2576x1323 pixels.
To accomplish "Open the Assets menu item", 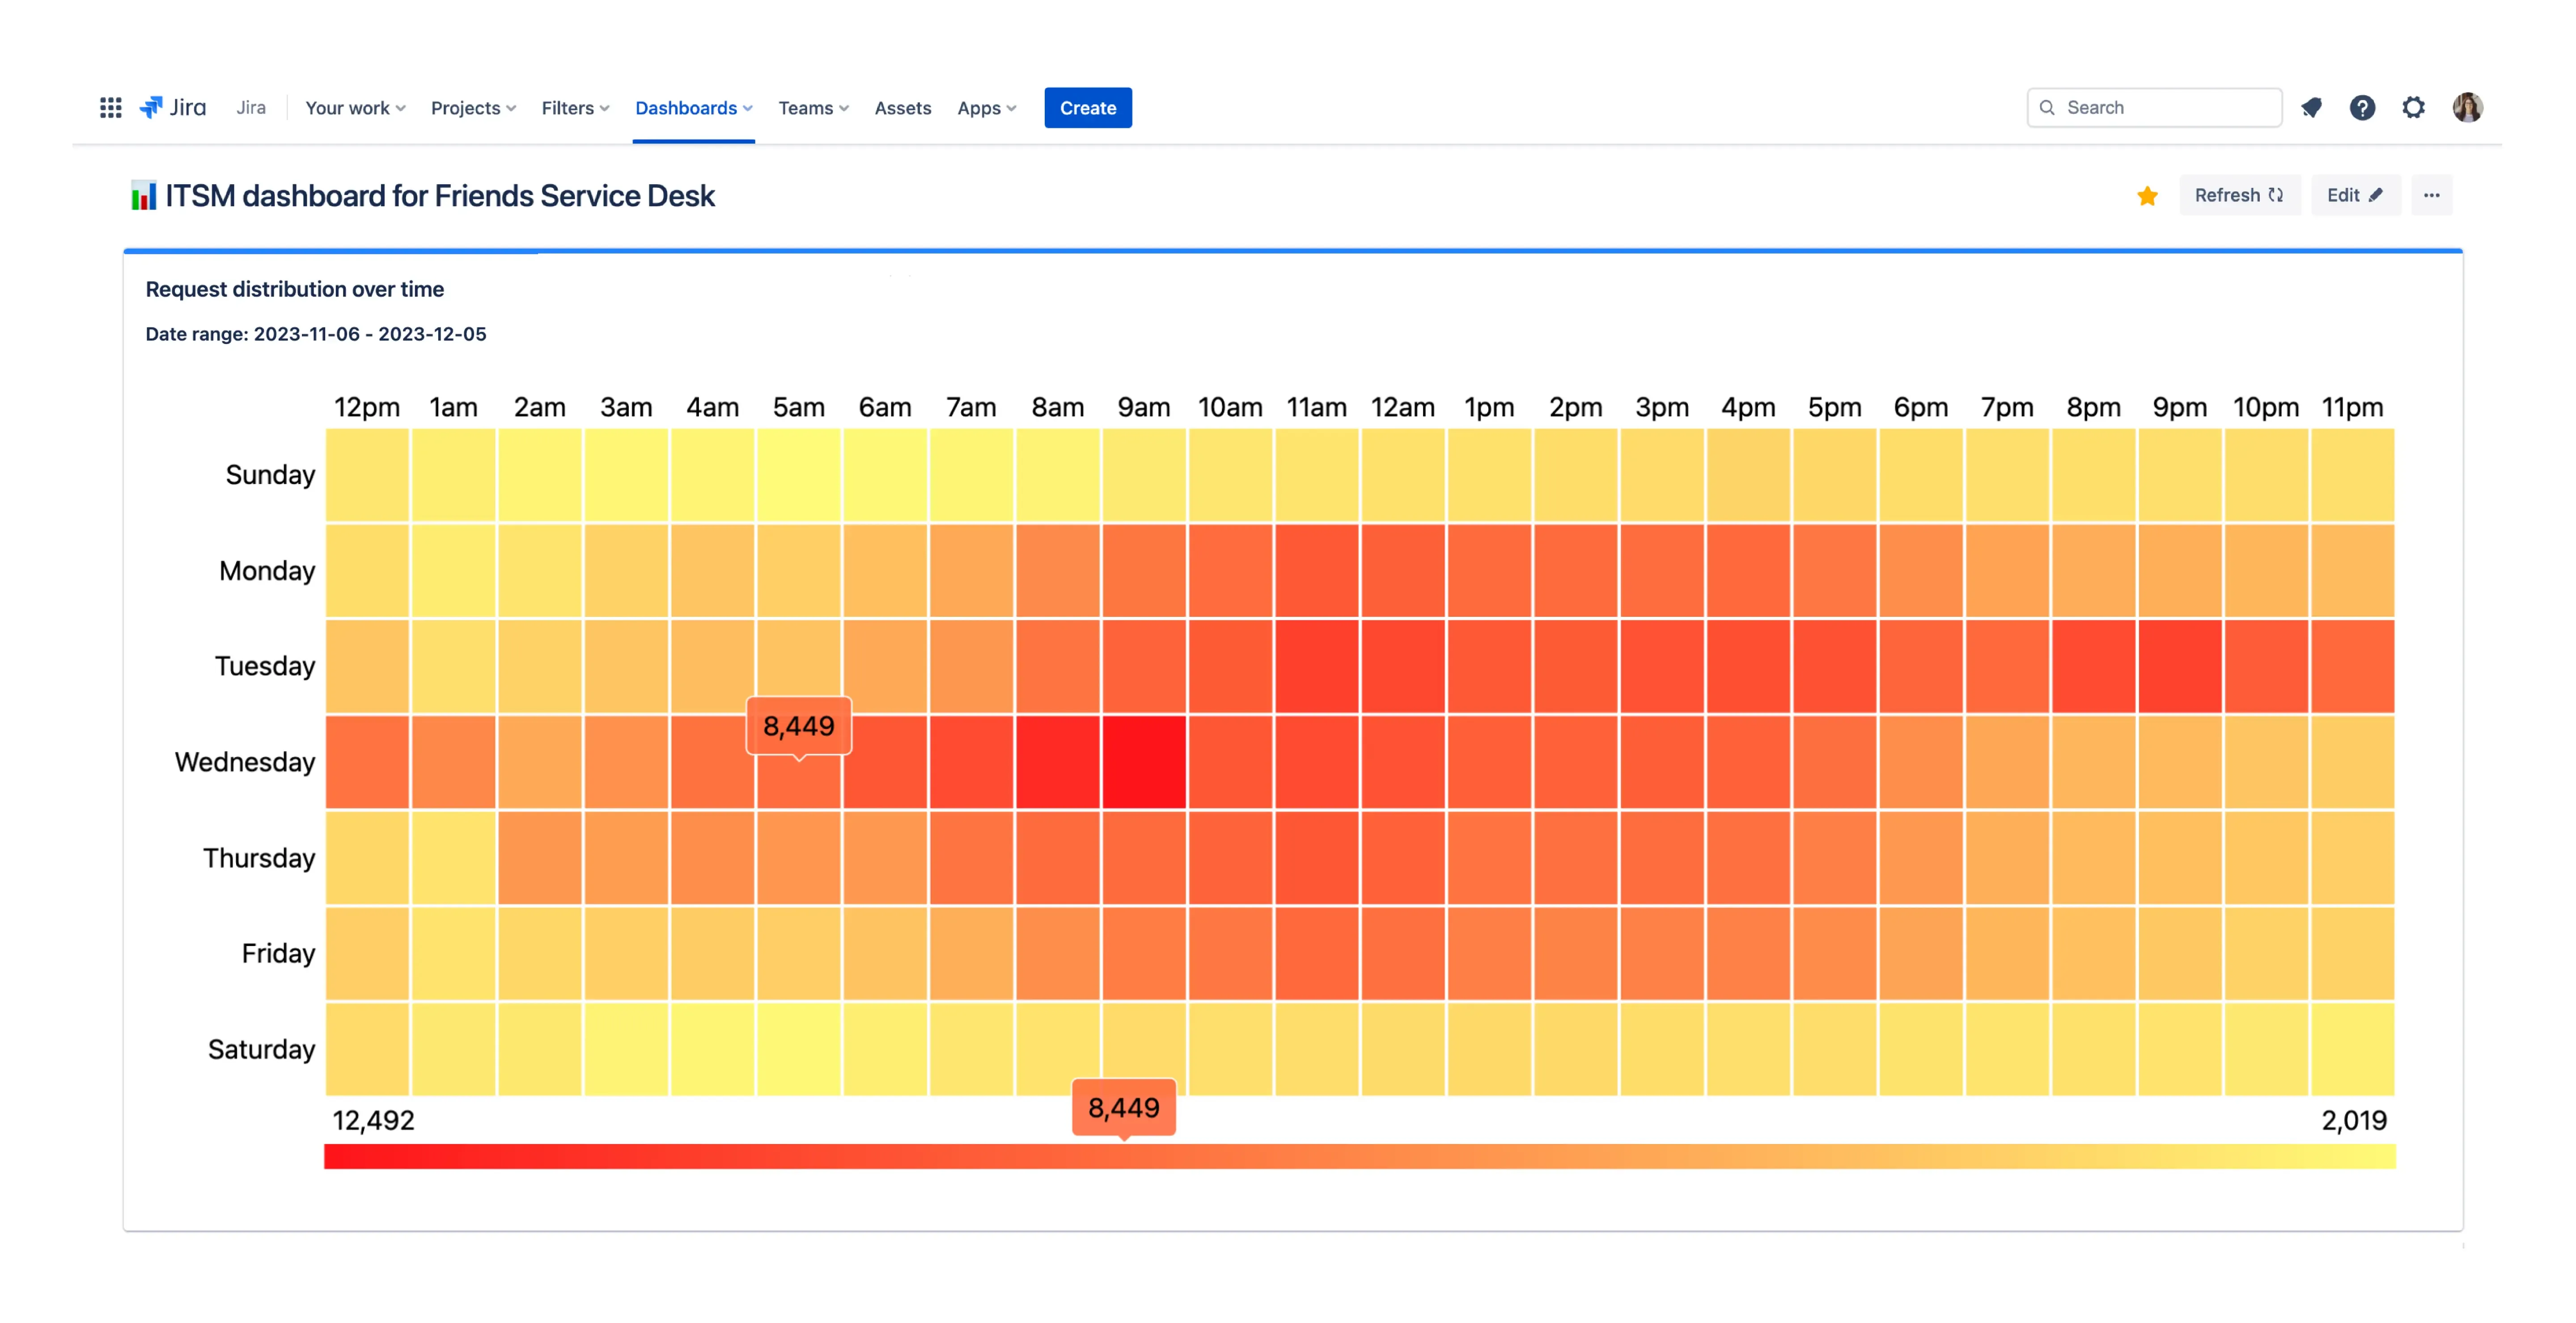I will (x=902, y=107).
